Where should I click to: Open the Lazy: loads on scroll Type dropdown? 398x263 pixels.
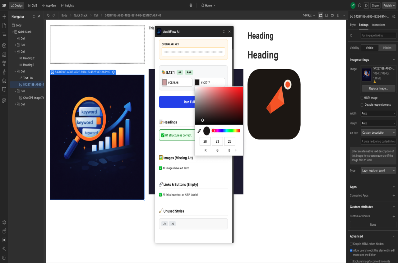[378, 171]
